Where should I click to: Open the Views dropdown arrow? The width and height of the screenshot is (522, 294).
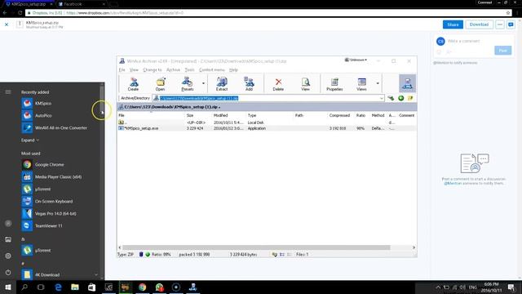(x=378, y=83)
